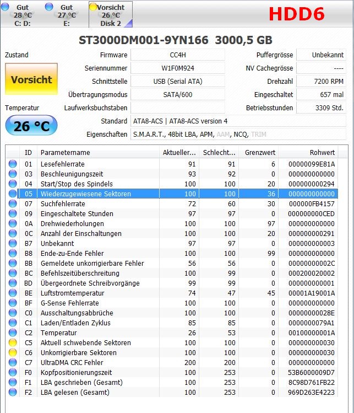Click the ID column header
354x413 pixels.
29,152
